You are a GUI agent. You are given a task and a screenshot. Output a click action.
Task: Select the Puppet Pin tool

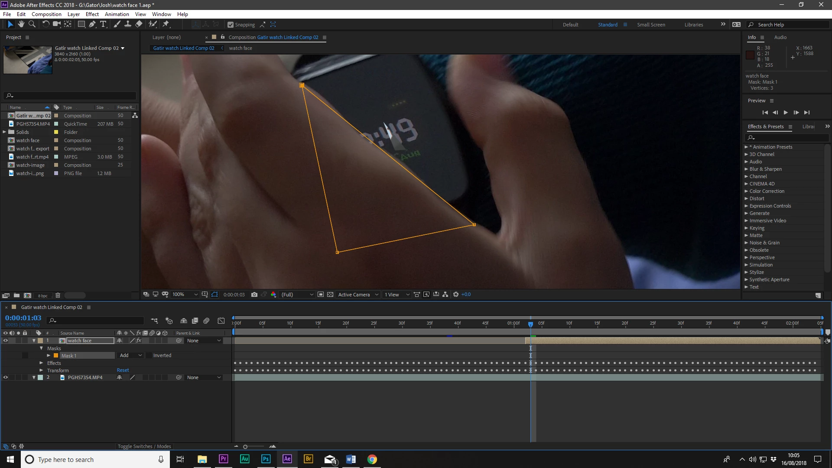click(x=166, y=24)
